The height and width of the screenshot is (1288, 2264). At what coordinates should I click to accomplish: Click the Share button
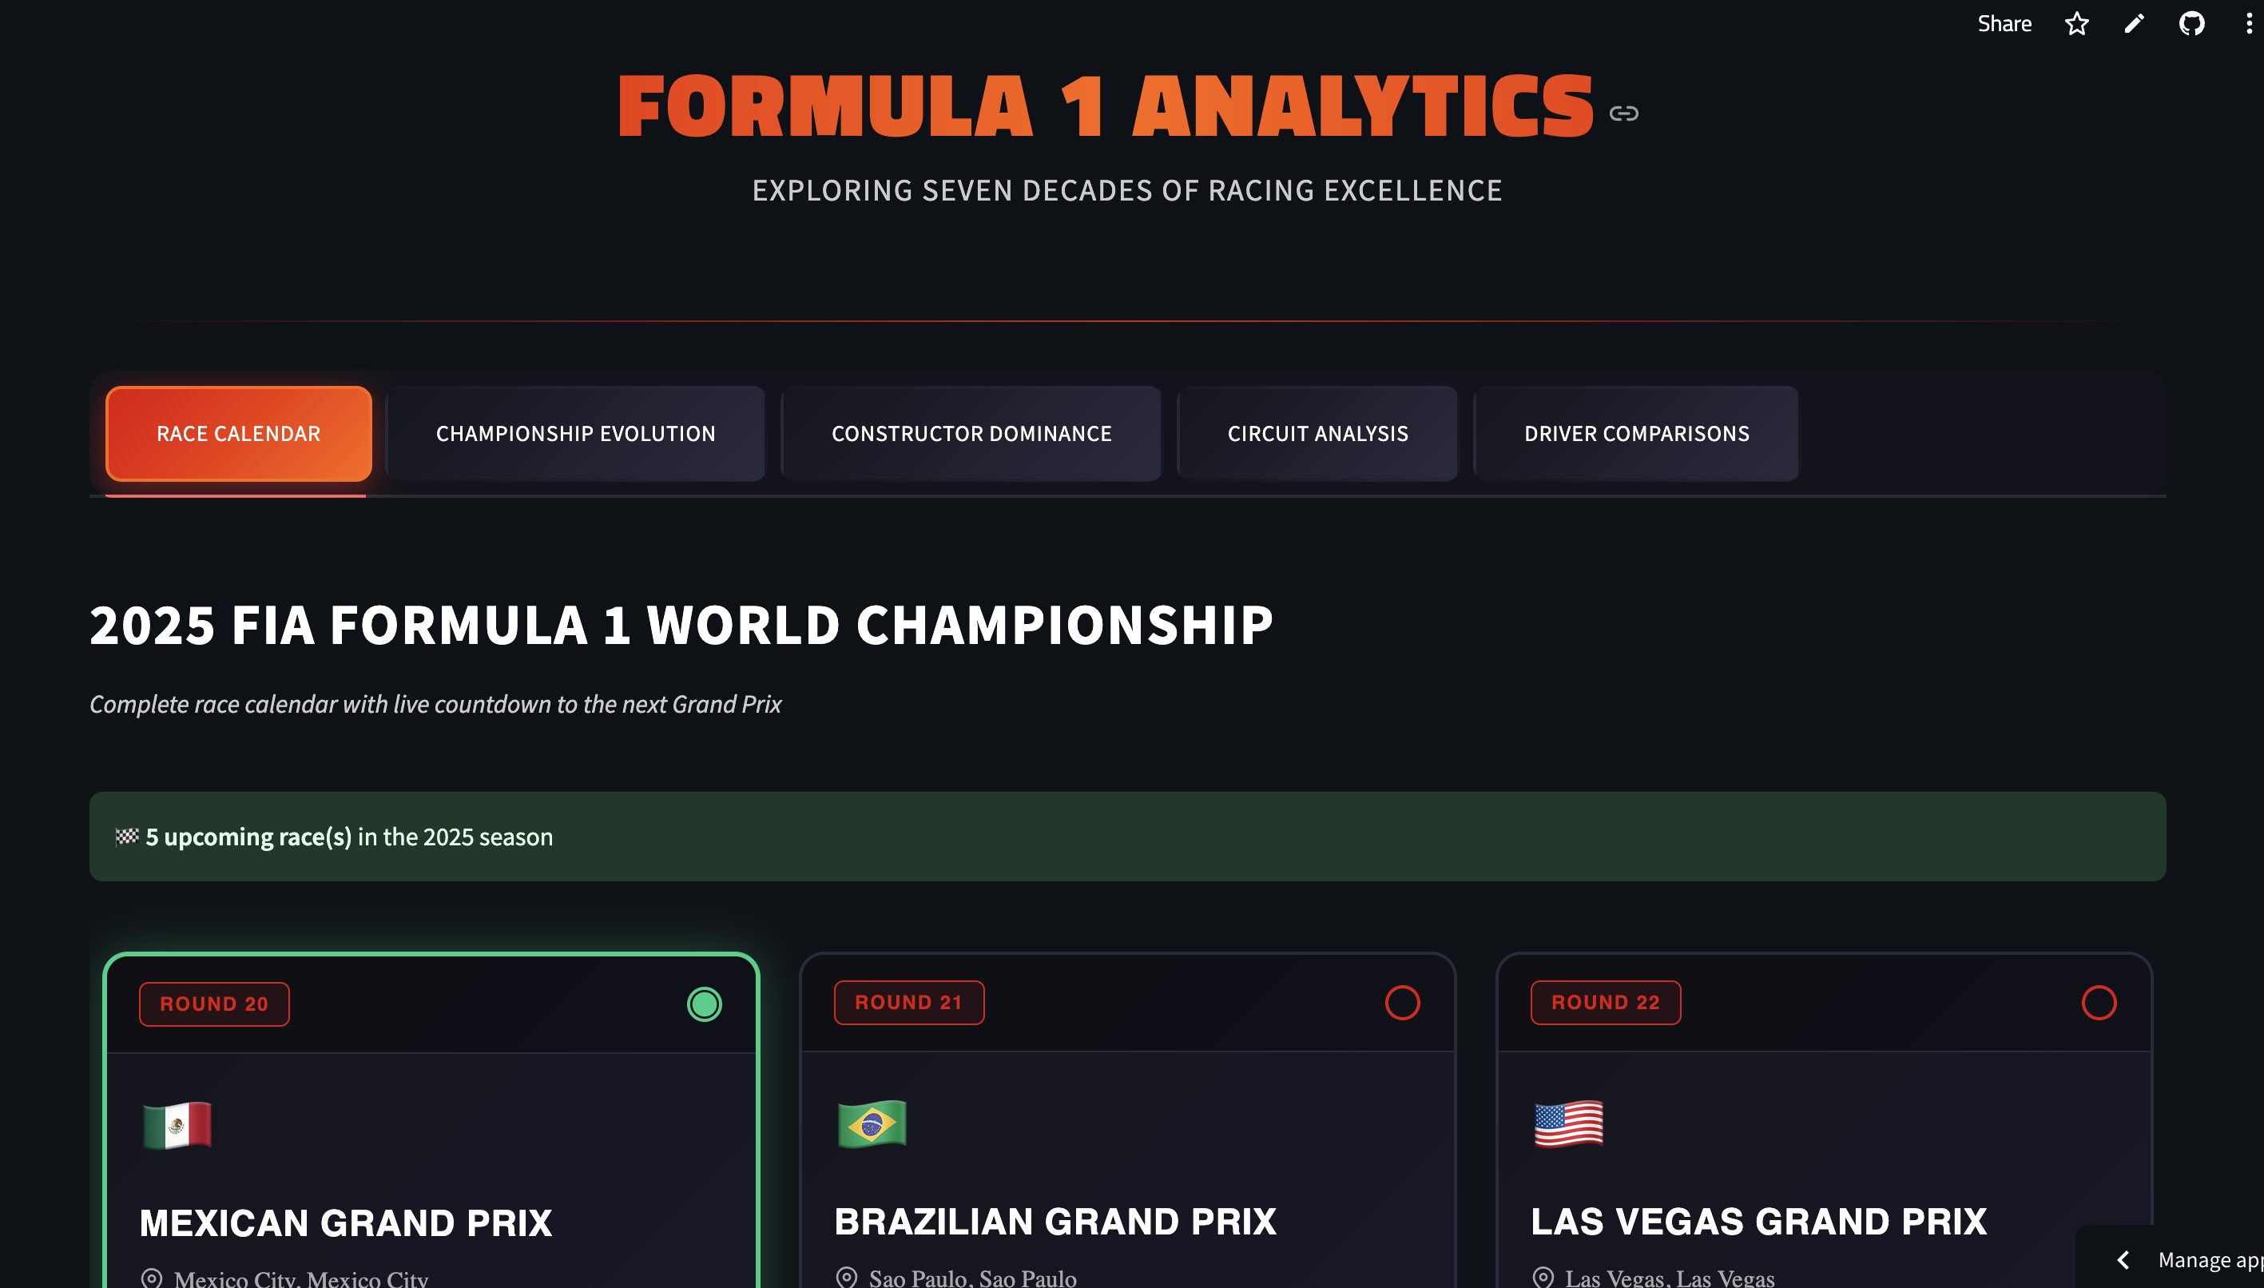[x=2004, y=23]
